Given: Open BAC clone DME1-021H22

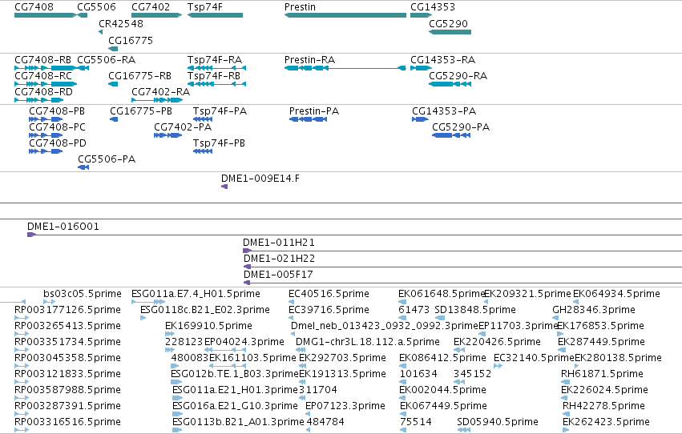Looking at the screenshot, I should click(x=279, y=259).
